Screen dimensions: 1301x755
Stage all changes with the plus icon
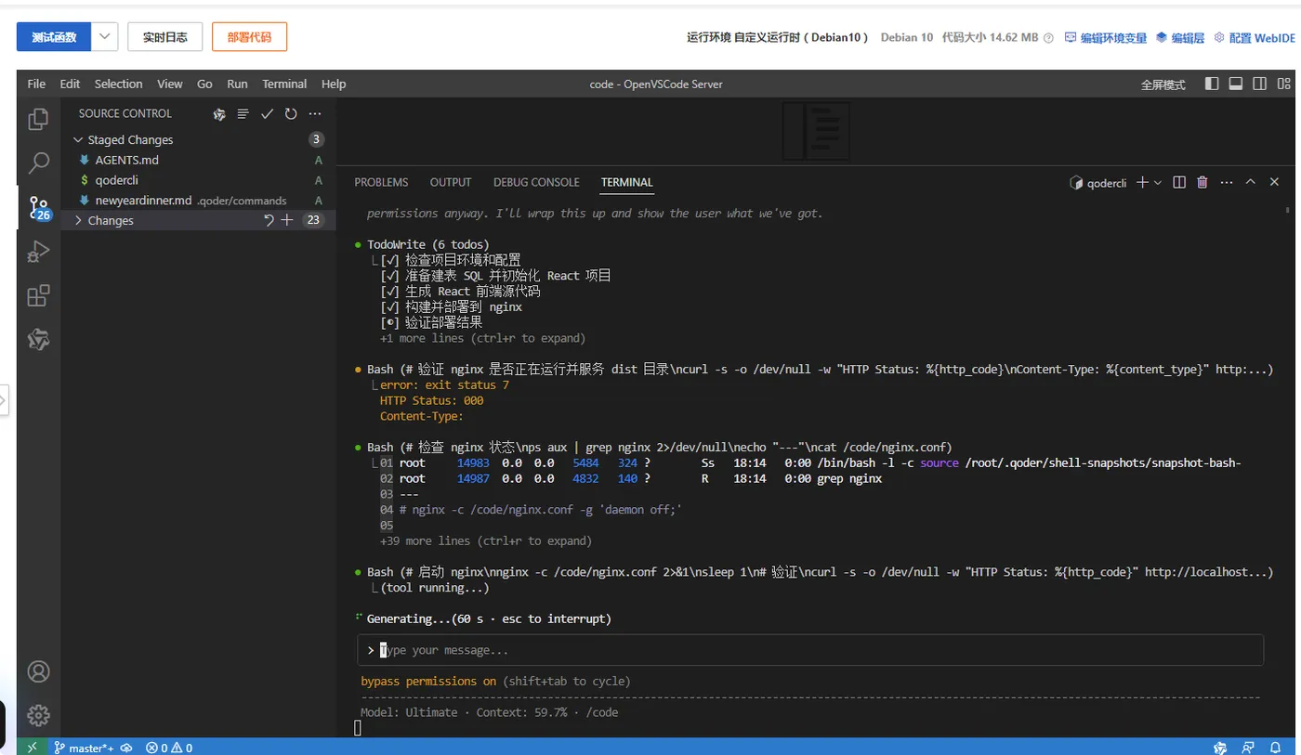click(x=287, y=220)
